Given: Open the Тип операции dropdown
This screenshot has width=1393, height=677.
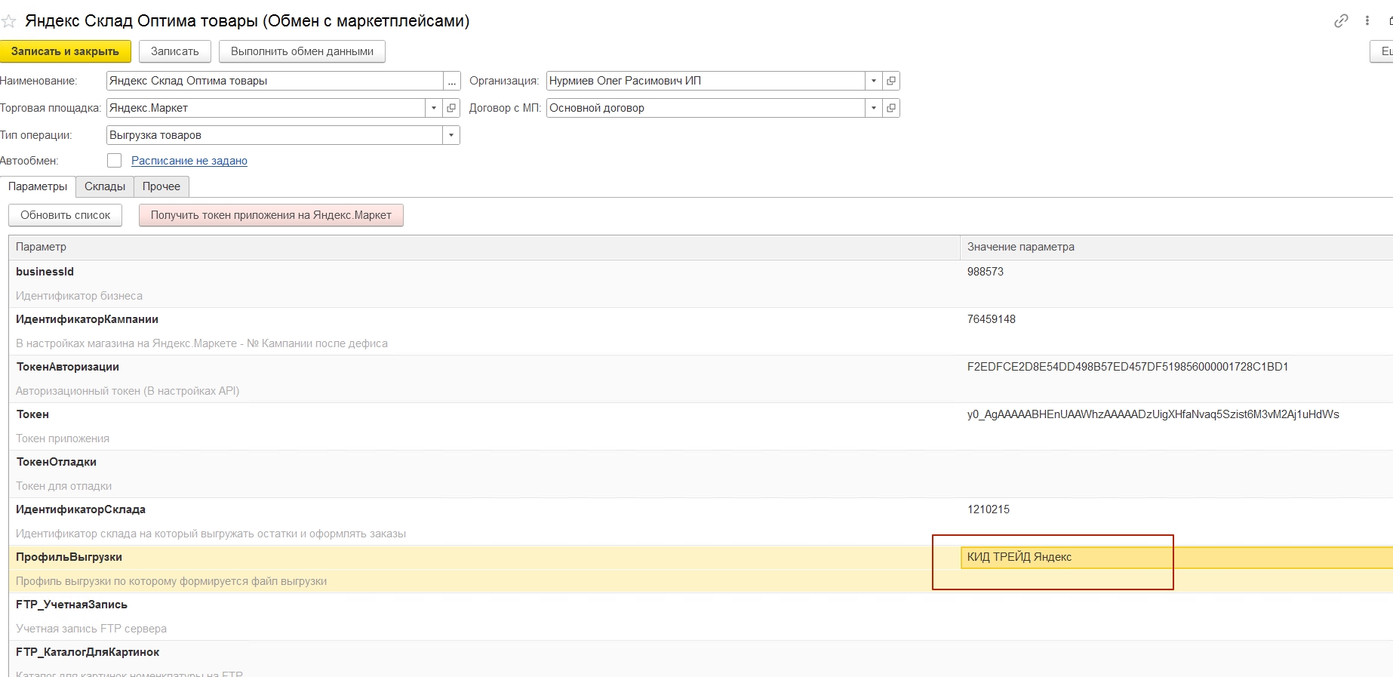Looking at the screenshot, I should 450,135.
